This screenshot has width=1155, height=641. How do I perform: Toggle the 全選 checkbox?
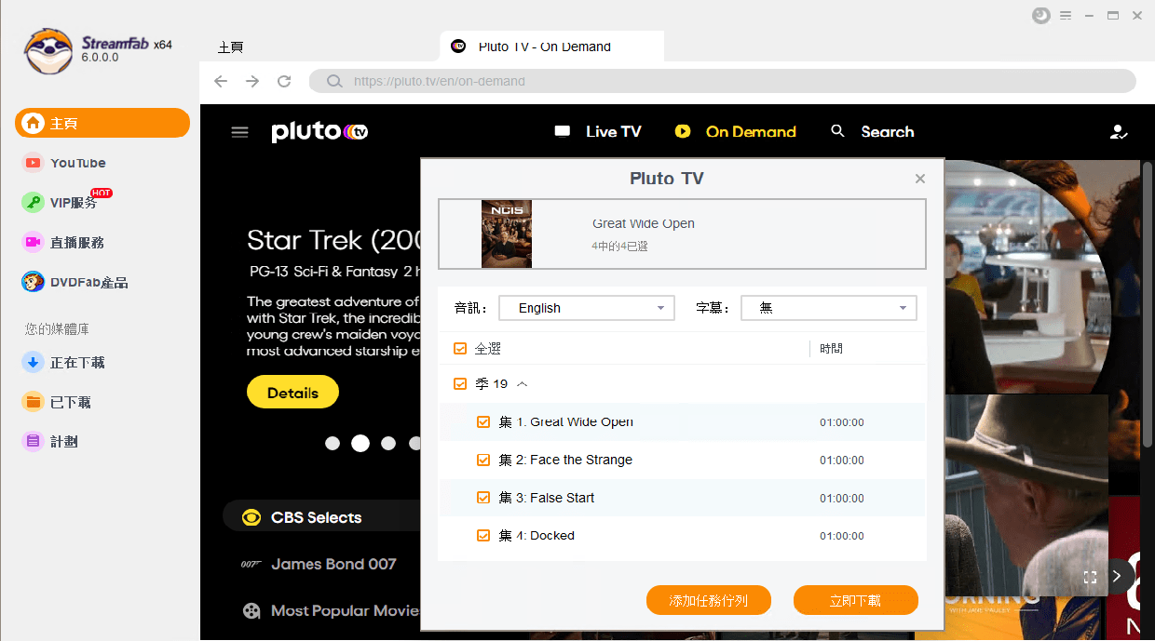(x=460, y=349)
